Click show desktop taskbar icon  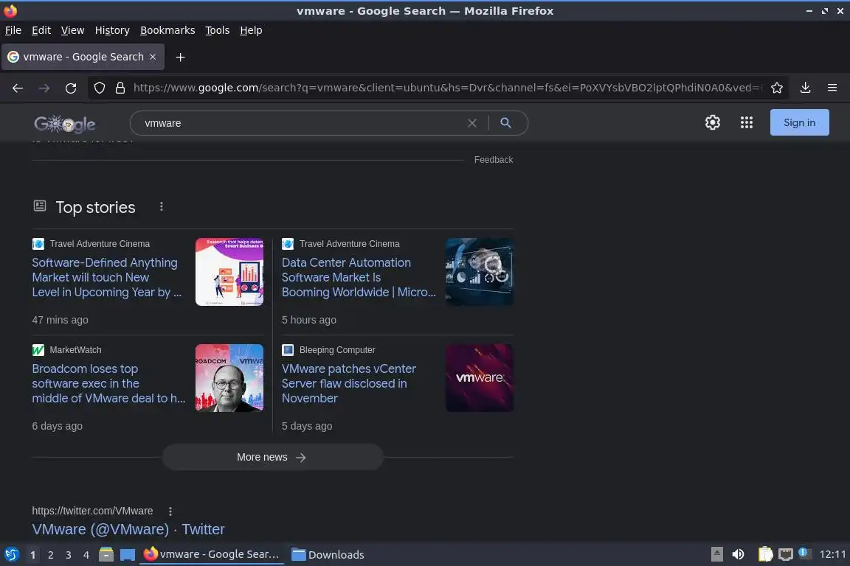(128, 554)
